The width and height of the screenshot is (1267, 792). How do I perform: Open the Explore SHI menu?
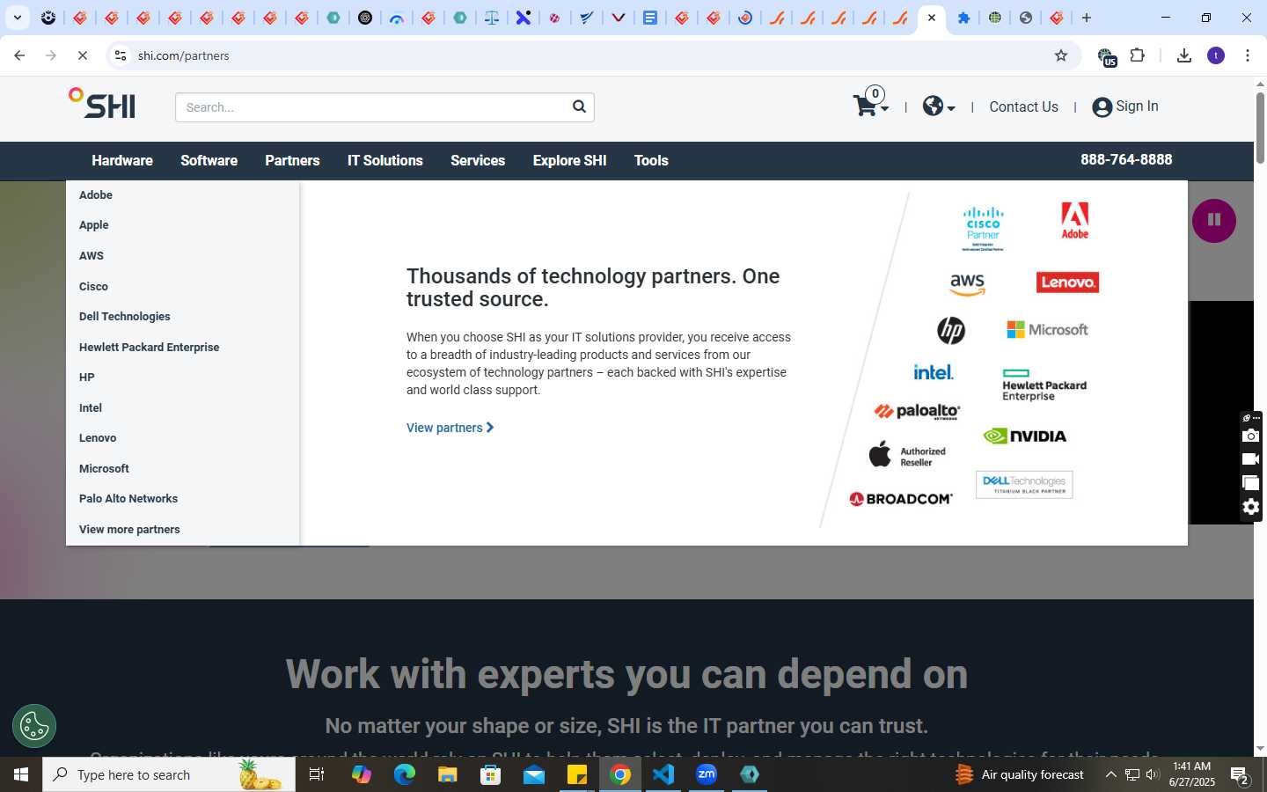[x=569, y=160]
